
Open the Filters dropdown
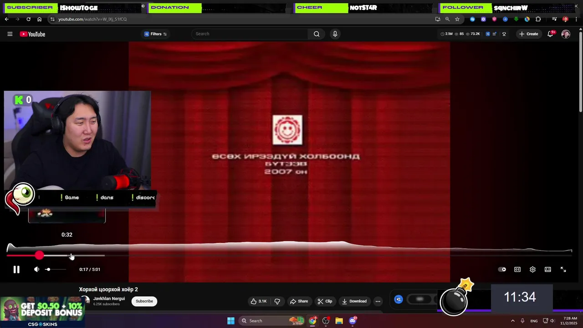(156, 34)
